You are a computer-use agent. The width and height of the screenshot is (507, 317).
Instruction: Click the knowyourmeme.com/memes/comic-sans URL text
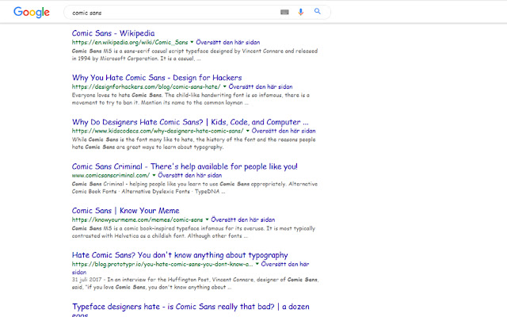point(137,220)
